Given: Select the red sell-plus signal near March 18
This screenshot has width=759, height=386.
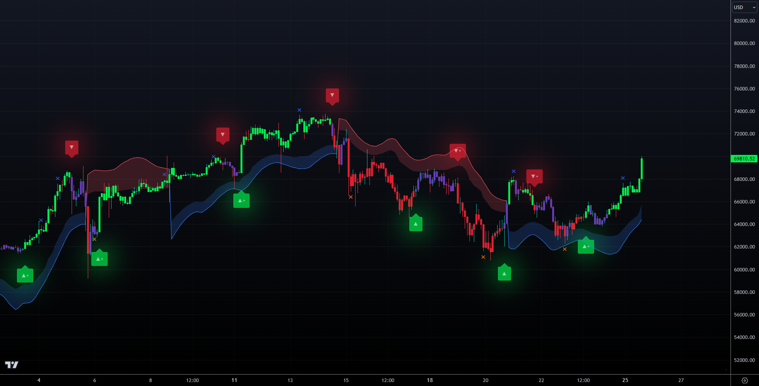Looking at the screenshot, I should point(458,151).
